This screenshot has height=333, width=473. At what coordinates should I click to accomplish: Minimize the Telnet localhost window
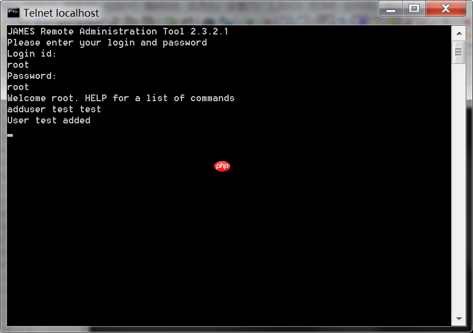coord(391,9)
